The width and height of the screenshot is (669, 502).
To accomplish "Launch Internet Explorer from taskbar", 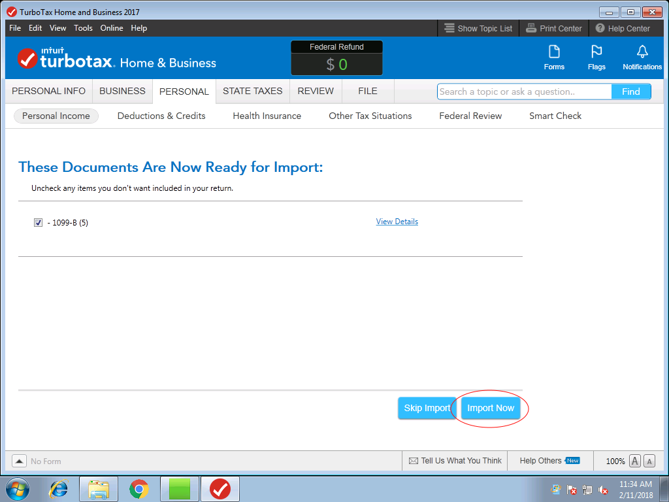I will click(x=58, y=489).
